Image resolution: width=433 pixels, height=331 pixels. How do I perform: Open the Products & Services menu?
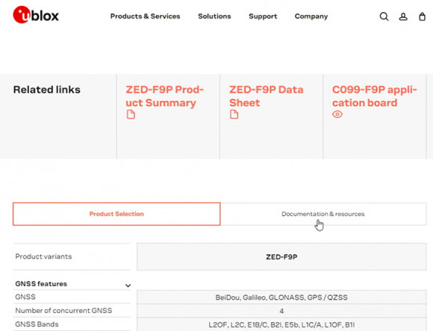146,16
